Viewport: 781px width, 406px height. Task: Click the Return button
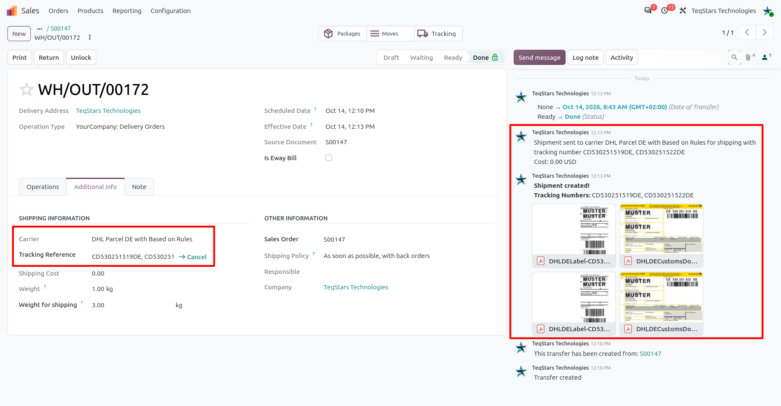[49, 58]
